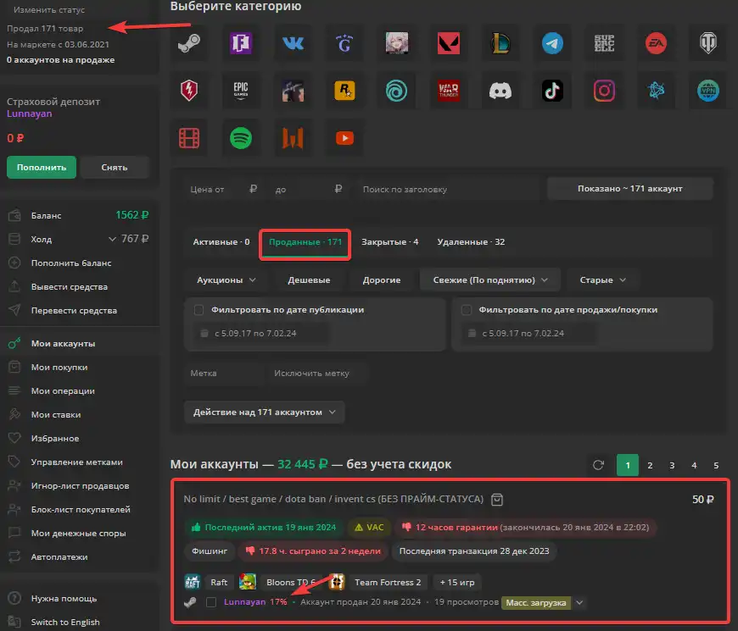Open the 'No limit / best game' listing title
738x631 pixels.
click(333, 499)
